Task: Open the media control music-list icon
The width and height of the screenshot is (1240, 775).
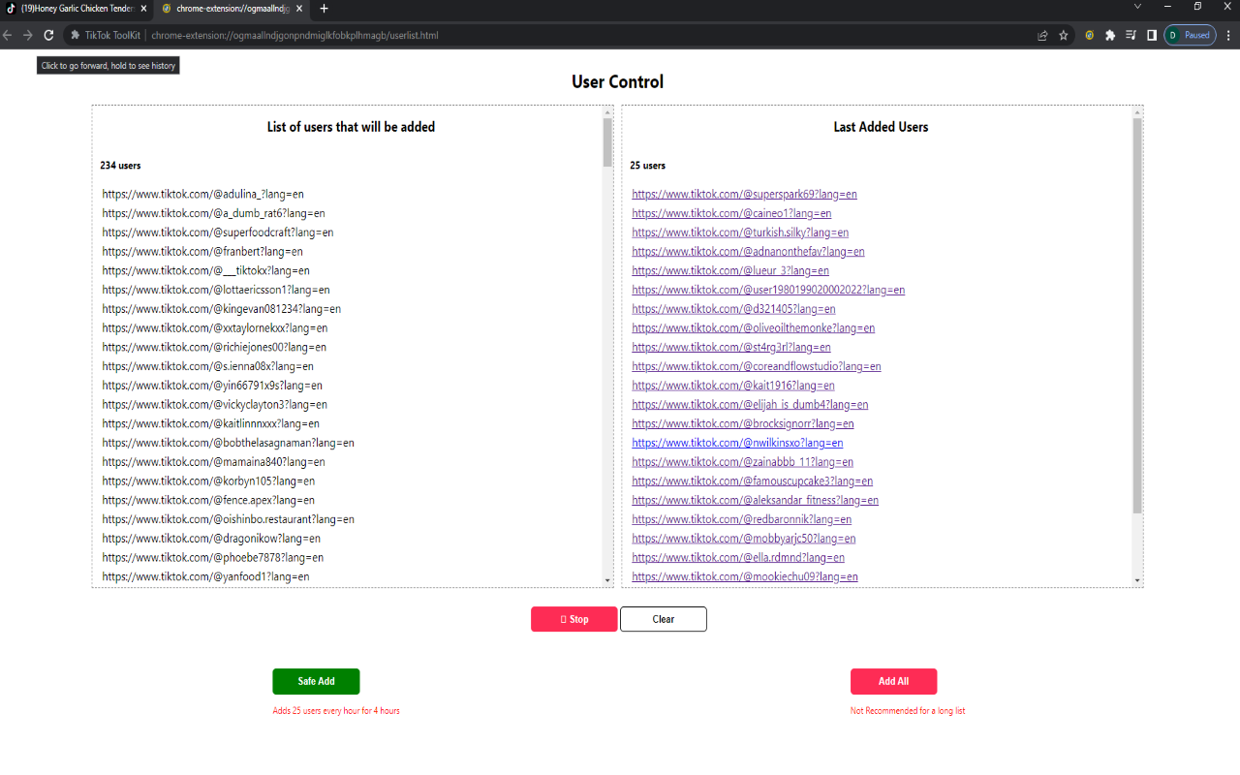Action: tap(1131, 35)
